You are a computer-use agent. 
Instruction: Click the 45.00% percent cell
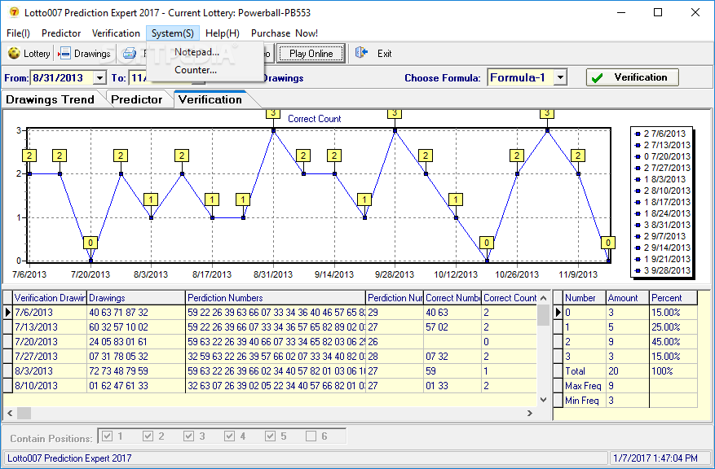673,341
